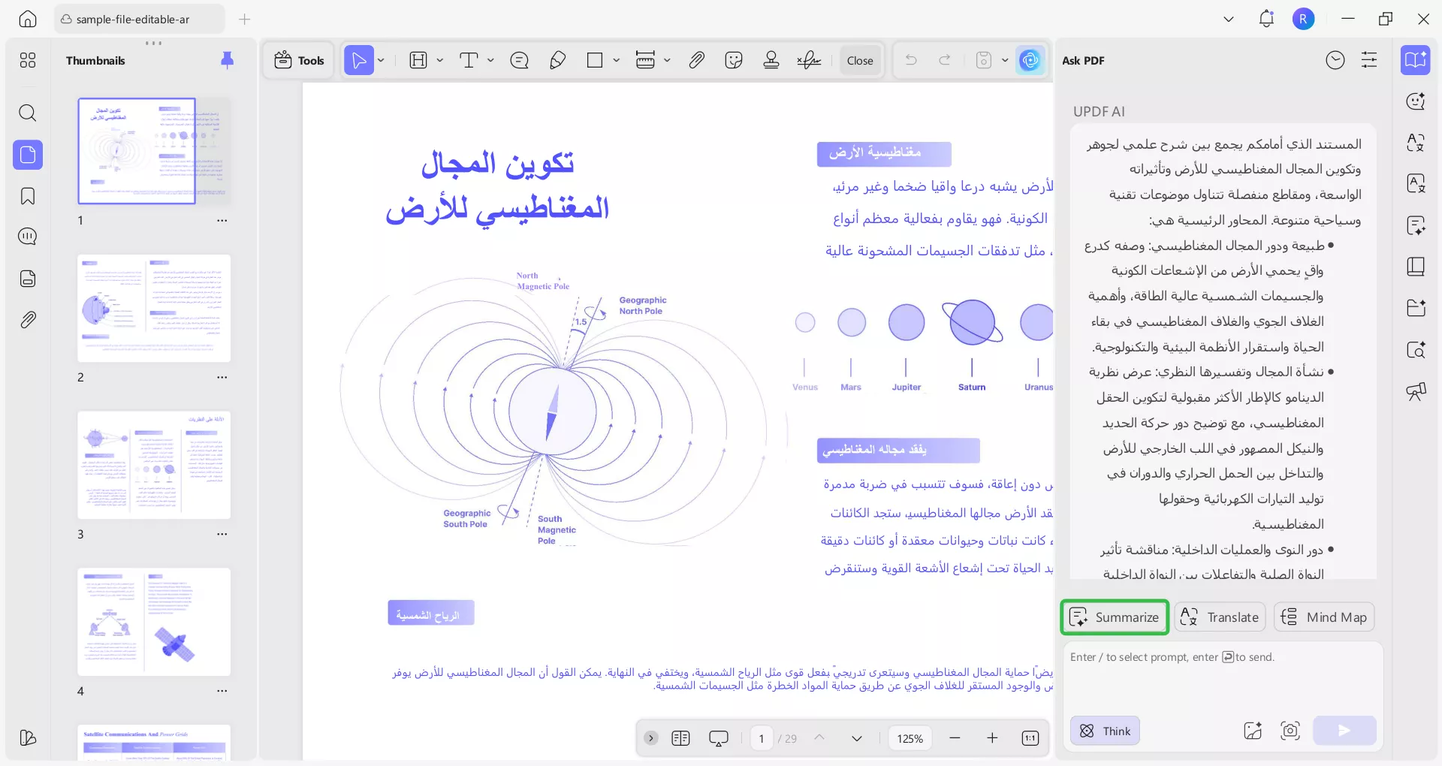Undo the last action
This screenshot has height=766, width=1442.
pos(911,60)
